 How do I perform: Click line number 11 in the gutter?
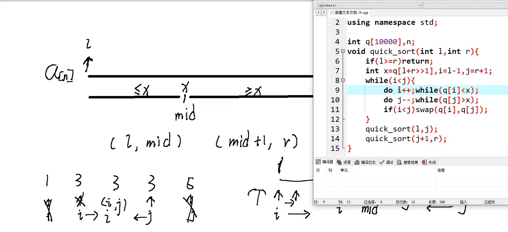pyautogui.click(x=335, y=109)
